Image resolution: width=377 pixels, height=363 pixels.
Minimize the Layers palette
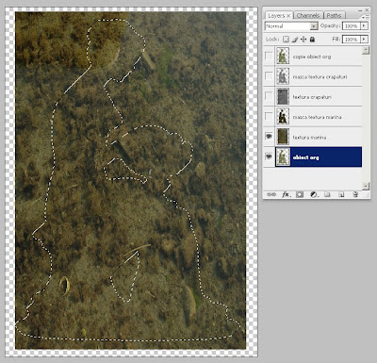360,10
